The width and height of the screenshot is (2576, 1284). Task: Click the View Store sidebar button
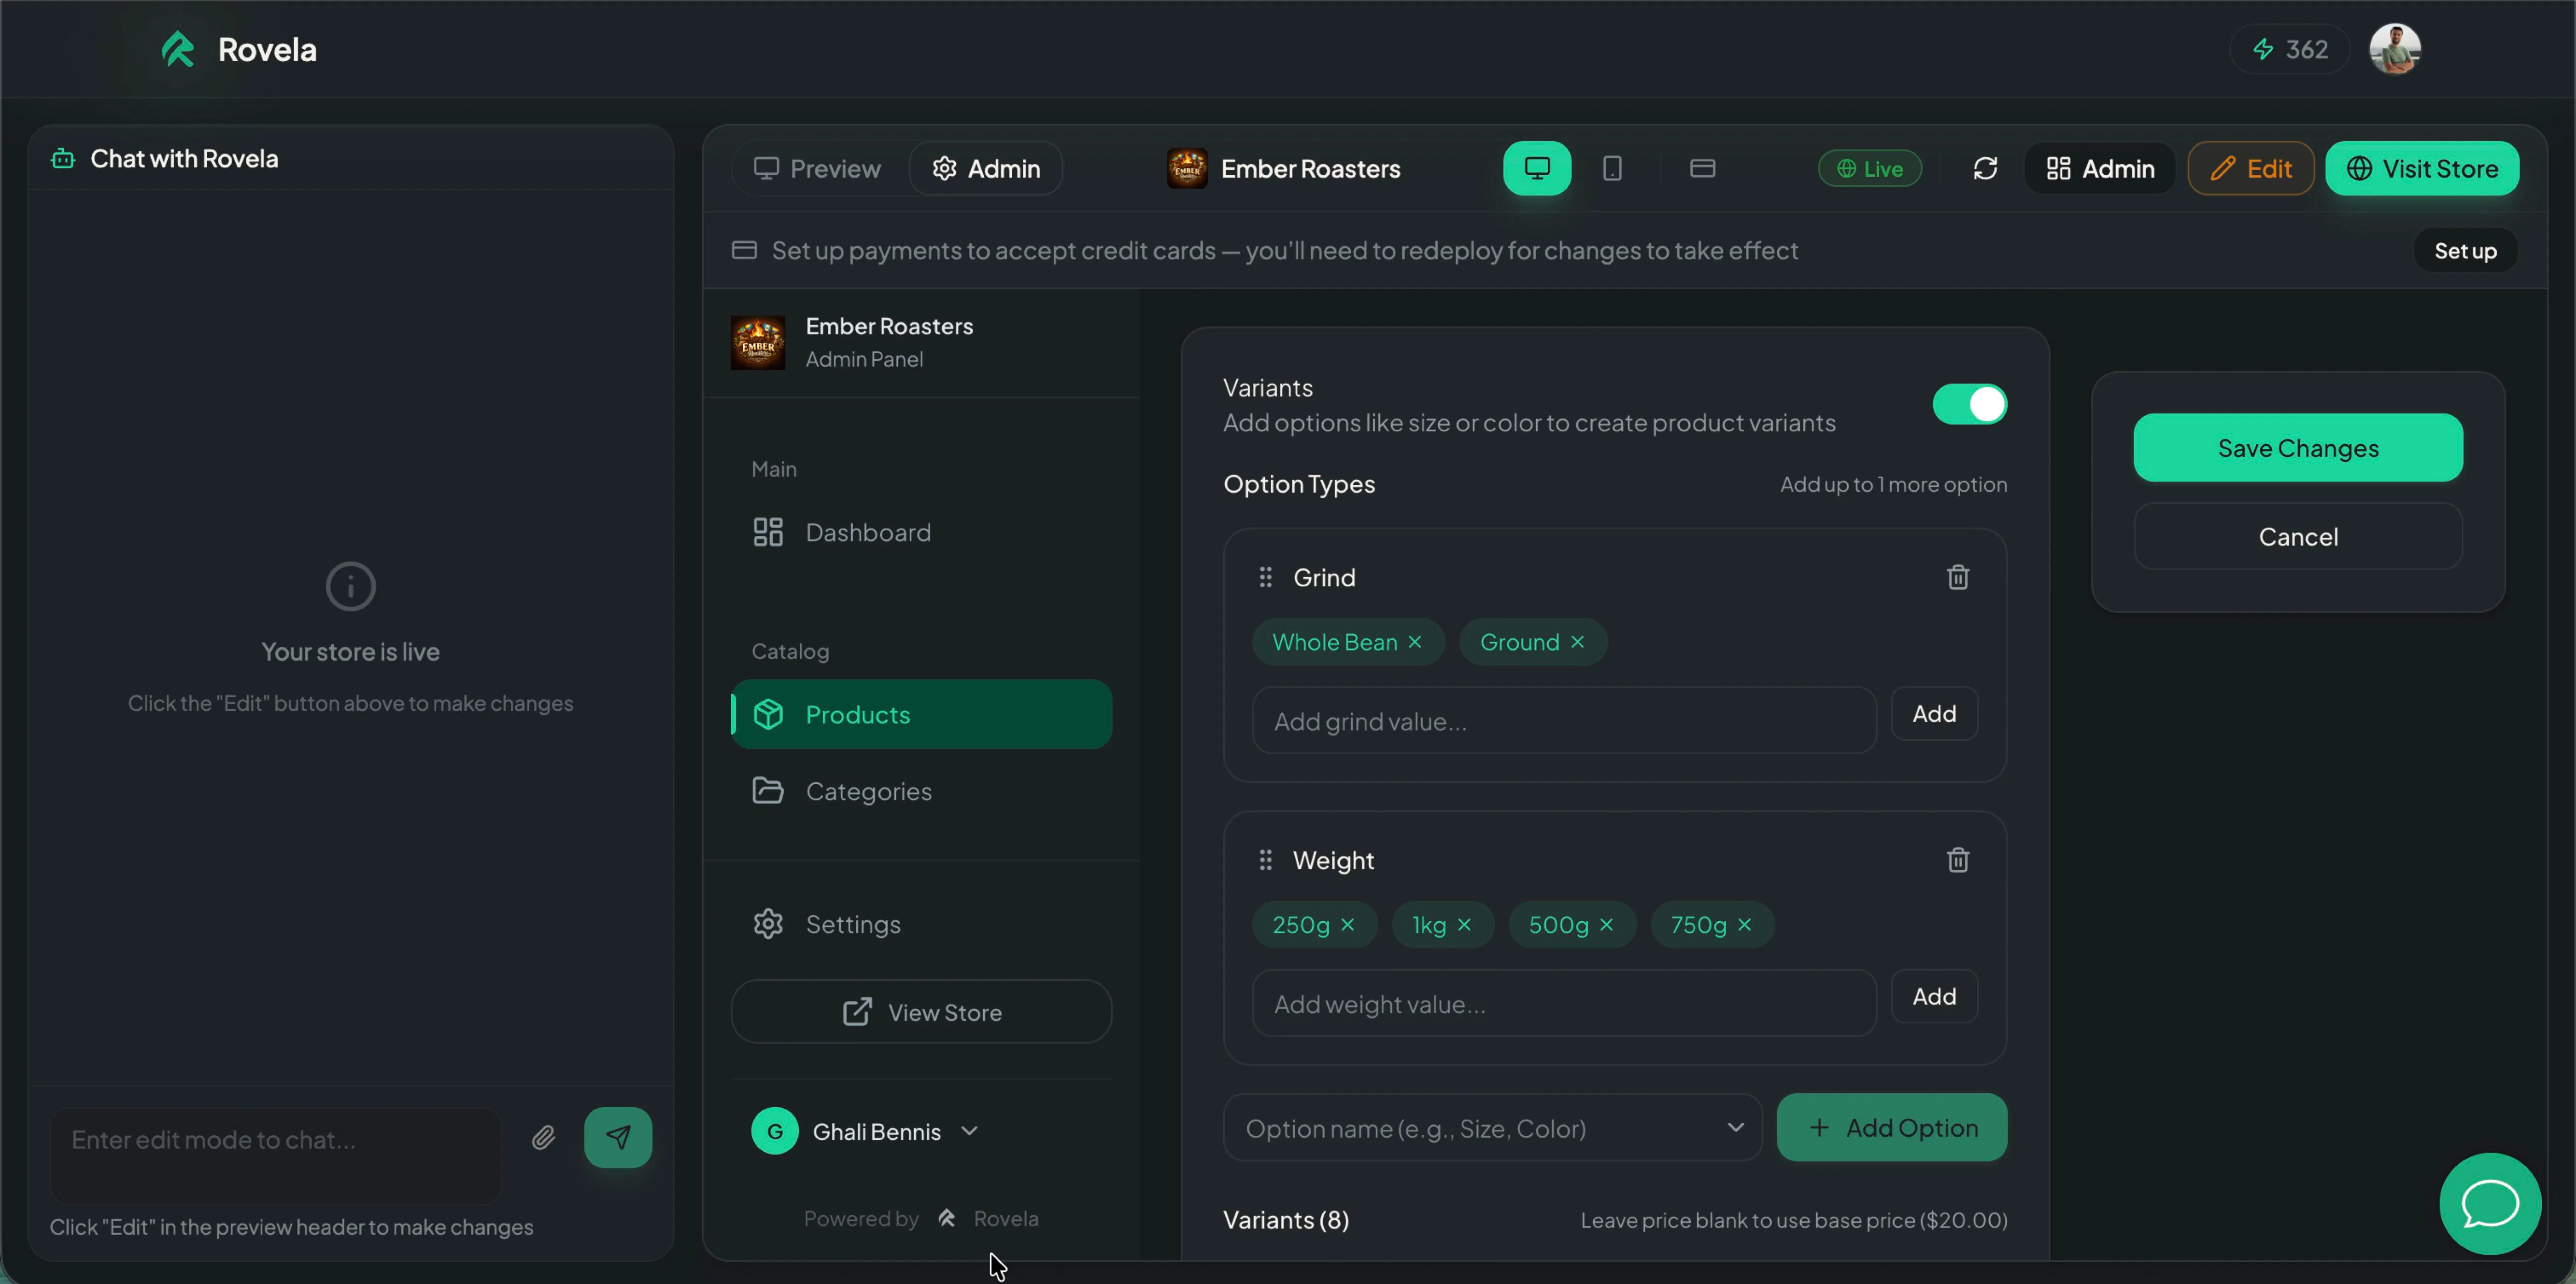[921, 1012]
